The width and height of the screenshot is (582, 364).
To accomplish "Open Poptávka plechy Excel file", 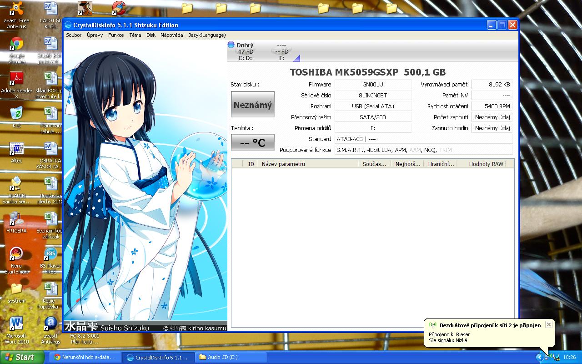I will (50, 190).
